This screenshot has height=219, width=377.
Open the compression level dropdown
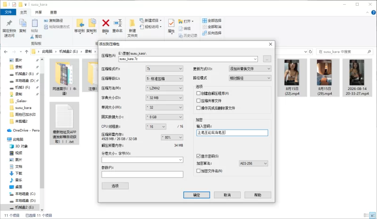164,79
